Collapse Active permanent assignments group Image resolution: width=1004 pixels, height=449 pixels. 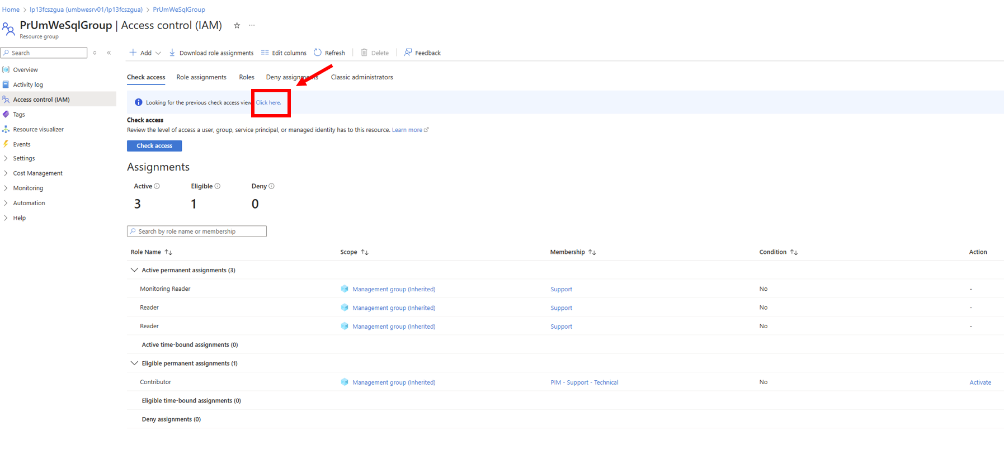(134, 270)
